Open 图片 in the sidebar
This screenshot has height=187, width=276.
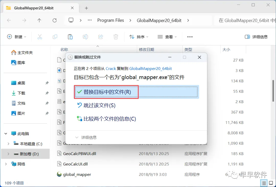point(18,113)
